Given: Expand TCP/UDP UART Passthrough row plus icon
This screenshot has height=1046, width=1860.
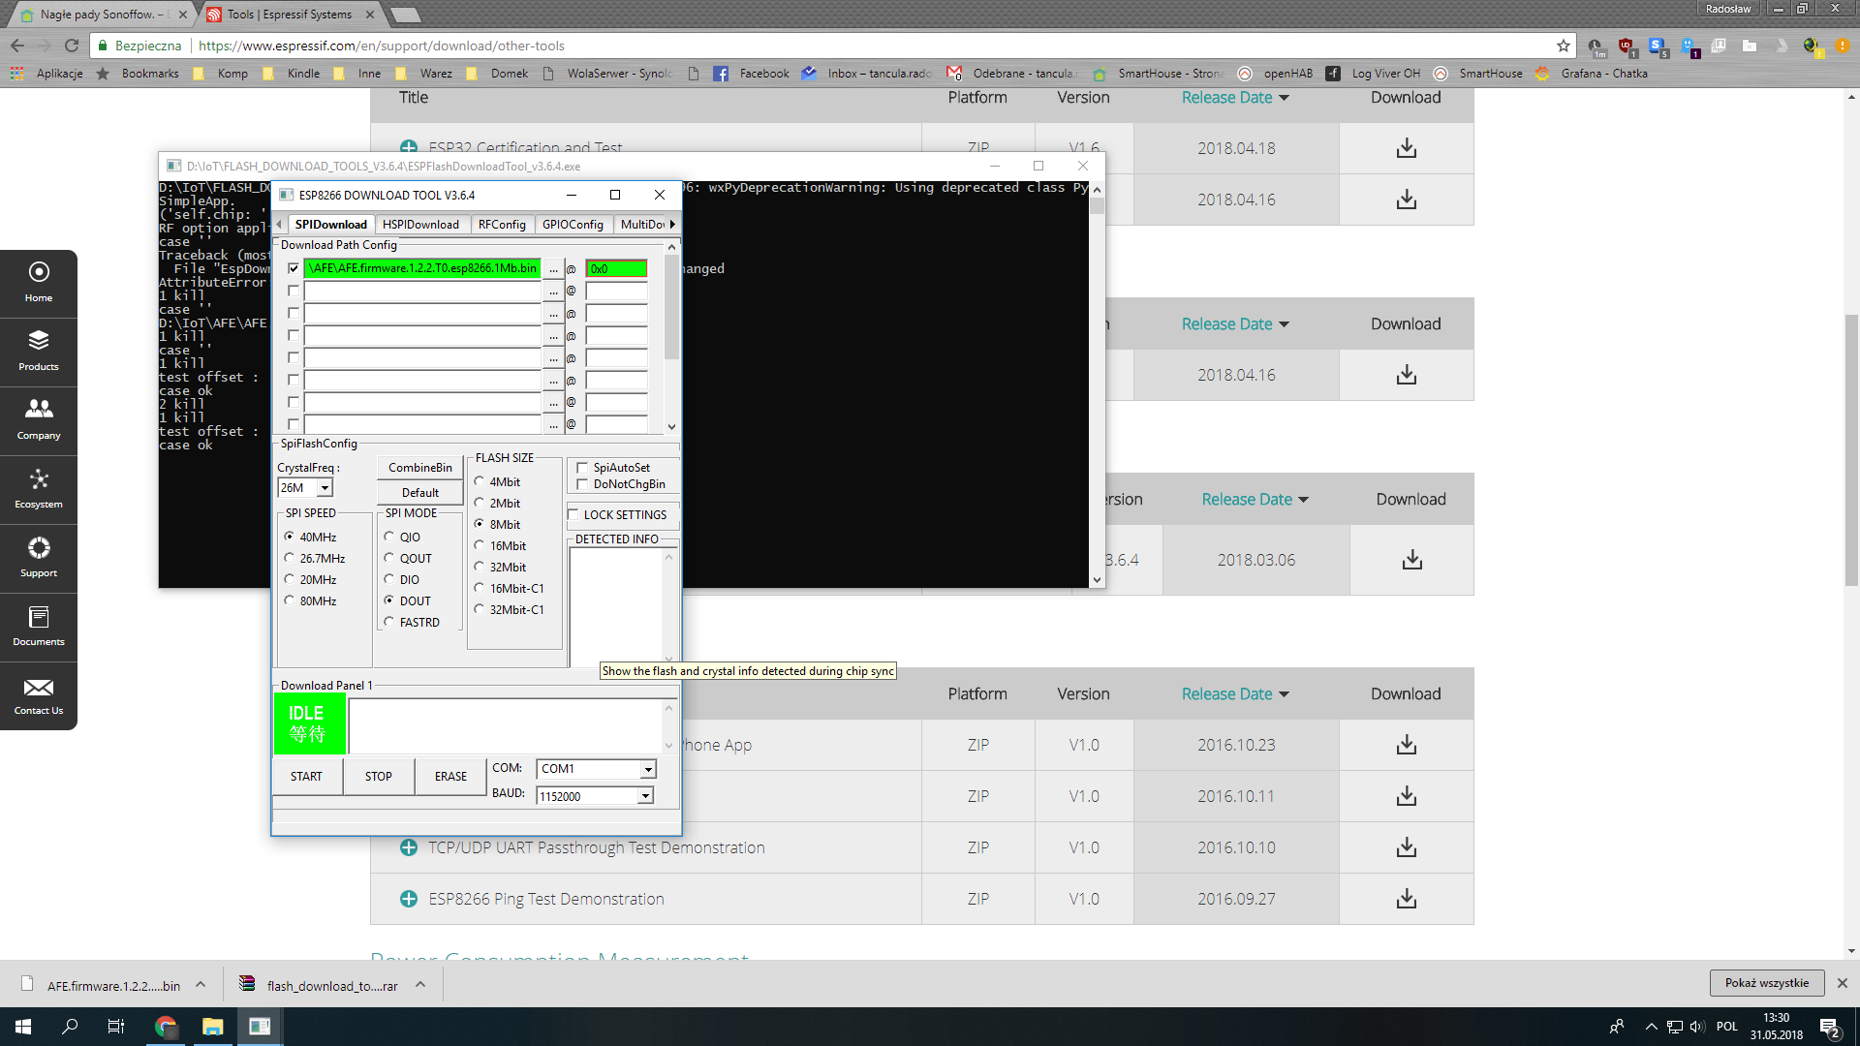Looking at the screenshot, I should 409,847.
